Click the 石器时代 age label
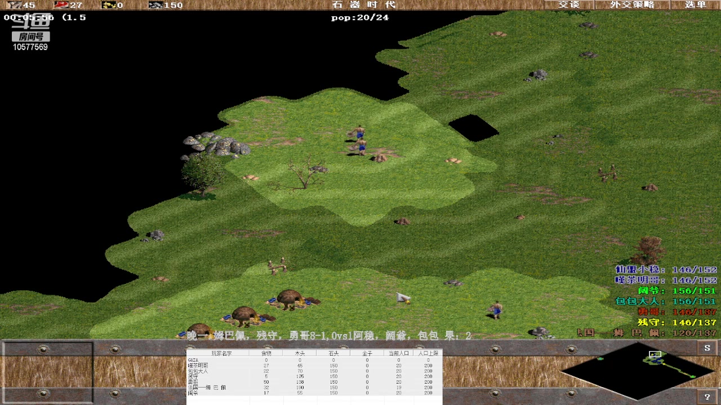 click(x=364, y=4)
